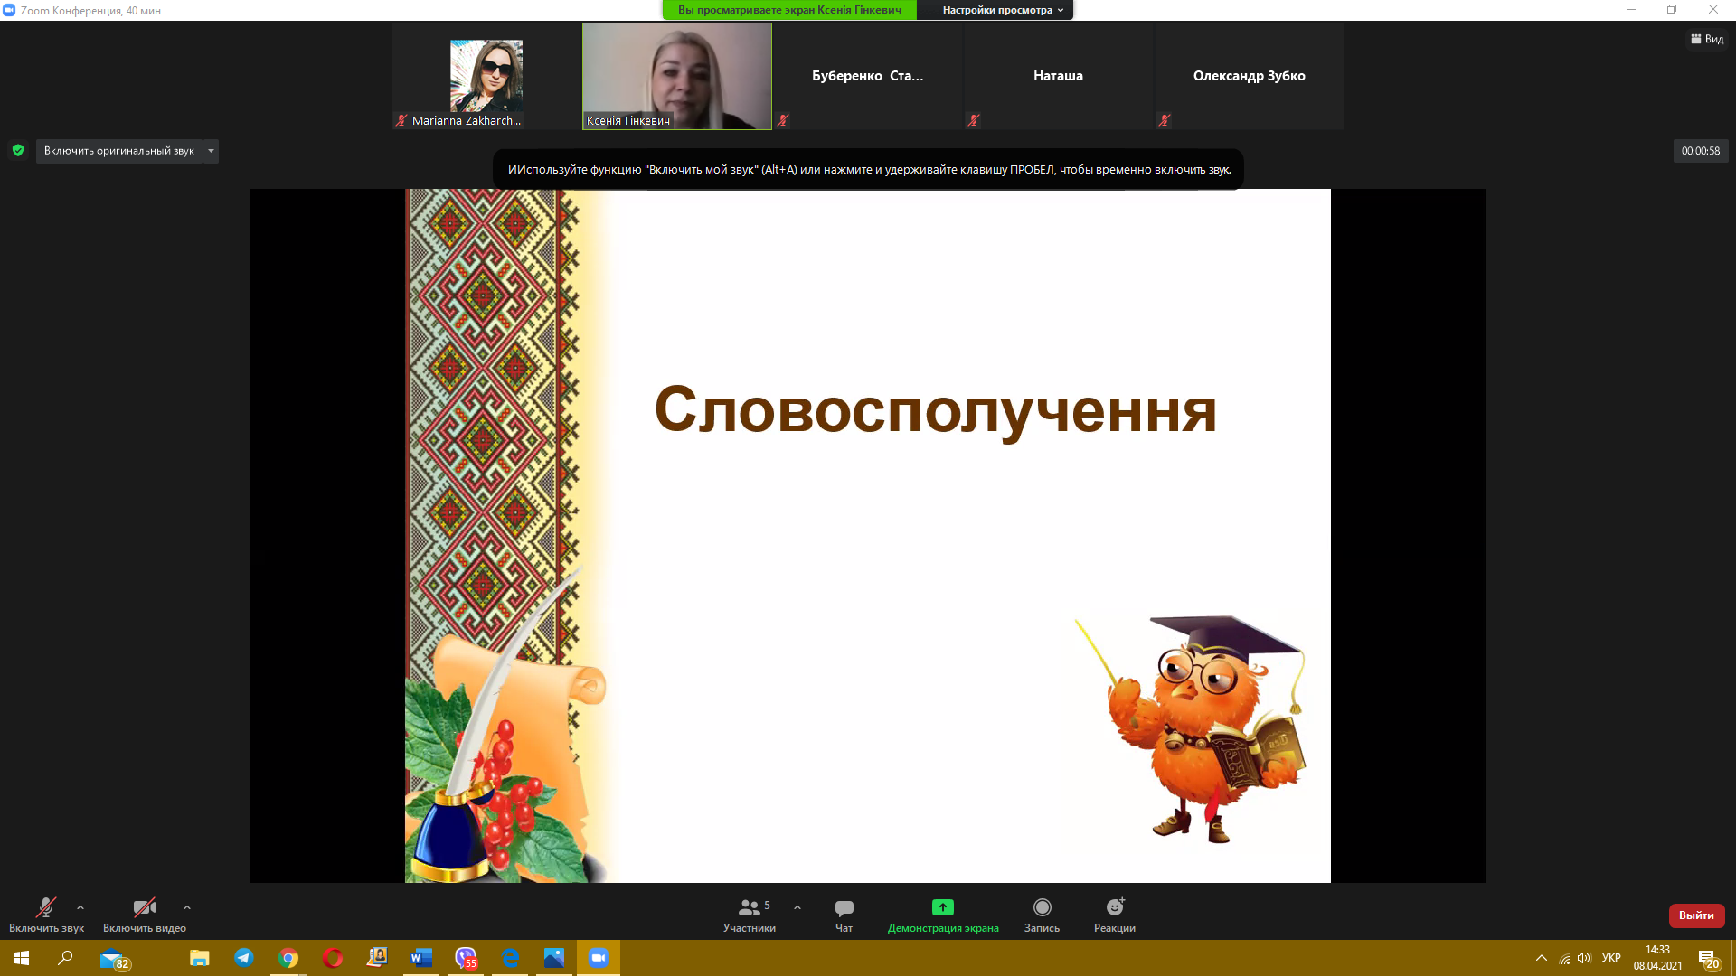Open the Participants panel
This screenshot has width=1736, height=976.
pyautogui.click(x=749, y=915)
